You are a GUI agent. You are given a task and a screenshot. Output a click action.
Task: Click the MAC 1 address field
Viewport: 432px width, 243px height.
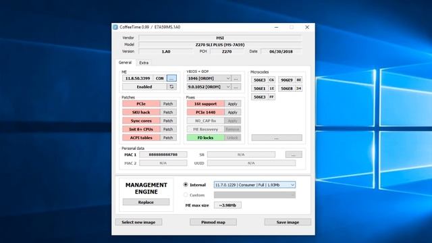(x=163, y=155)
